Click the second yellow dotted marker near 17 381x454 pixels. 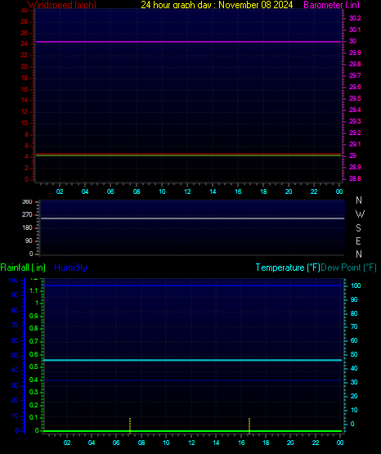pos(249,425)
